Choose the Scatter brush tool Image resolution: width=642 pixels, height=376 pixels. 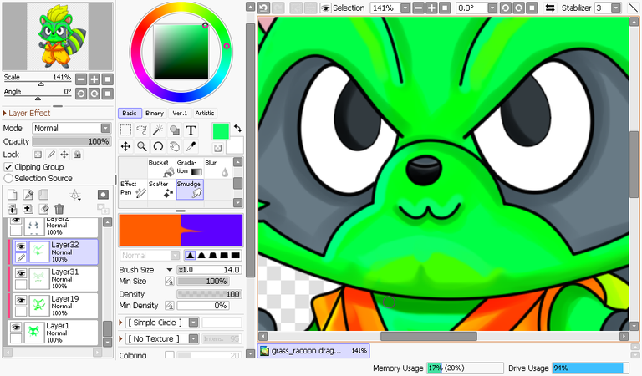pyautogui.click(x=161, y=189)
